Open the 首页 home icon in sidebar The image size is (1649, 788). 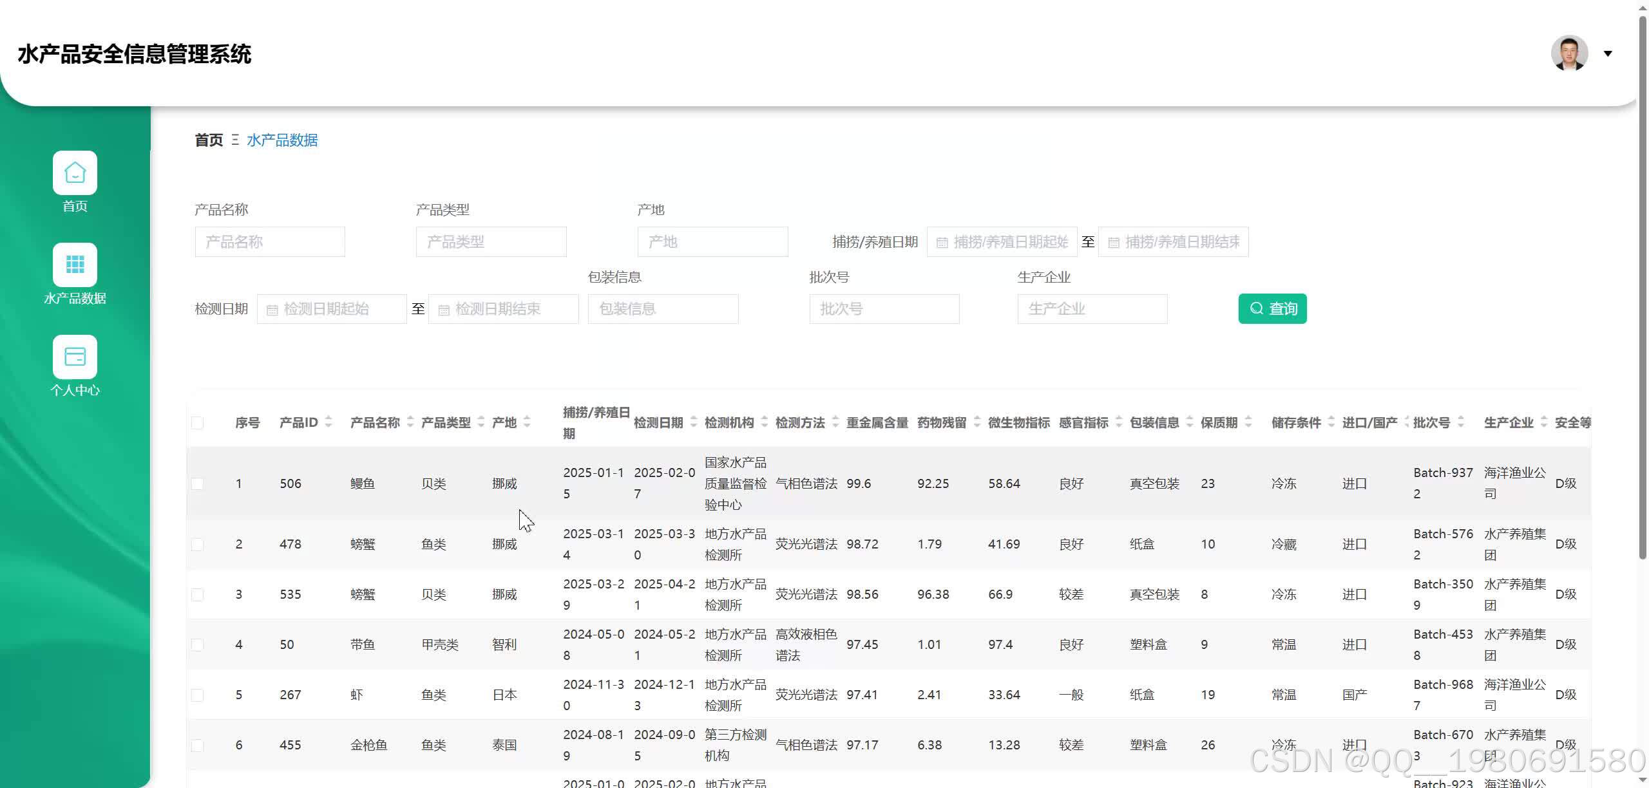tap(75, 173)
